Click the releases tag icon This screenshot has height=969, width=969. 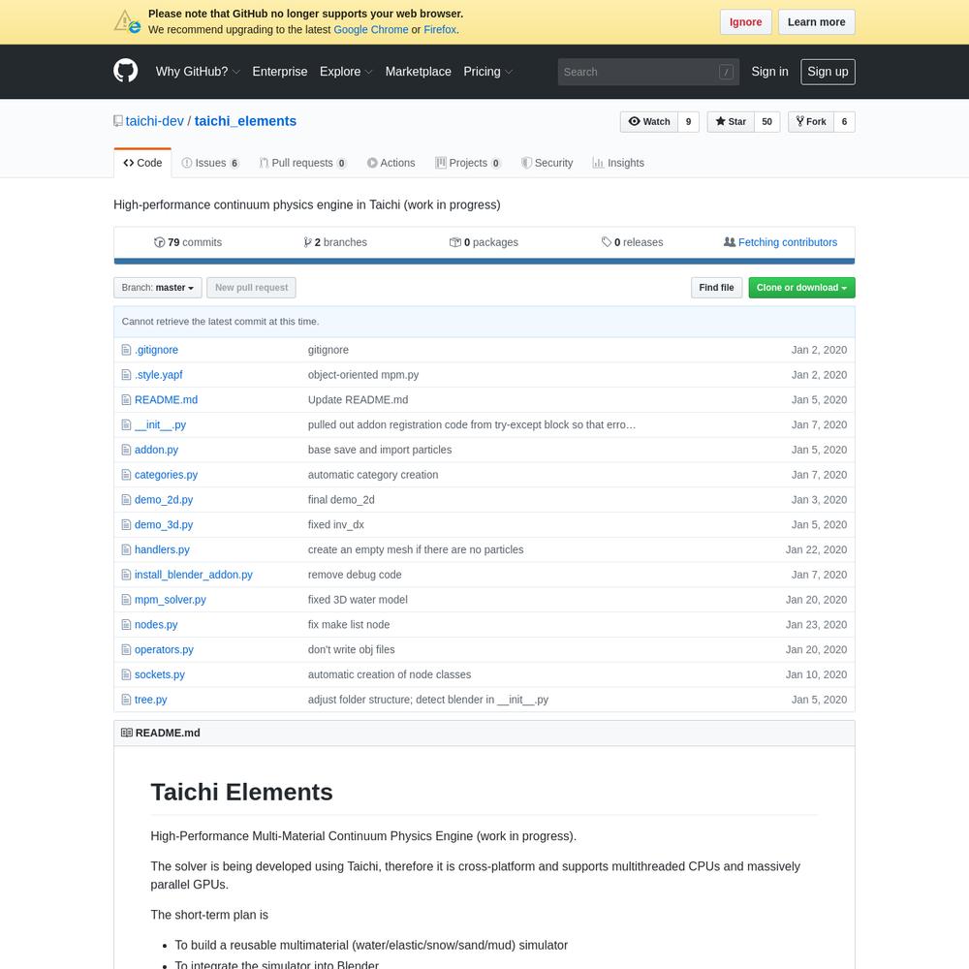pos(607,242)
